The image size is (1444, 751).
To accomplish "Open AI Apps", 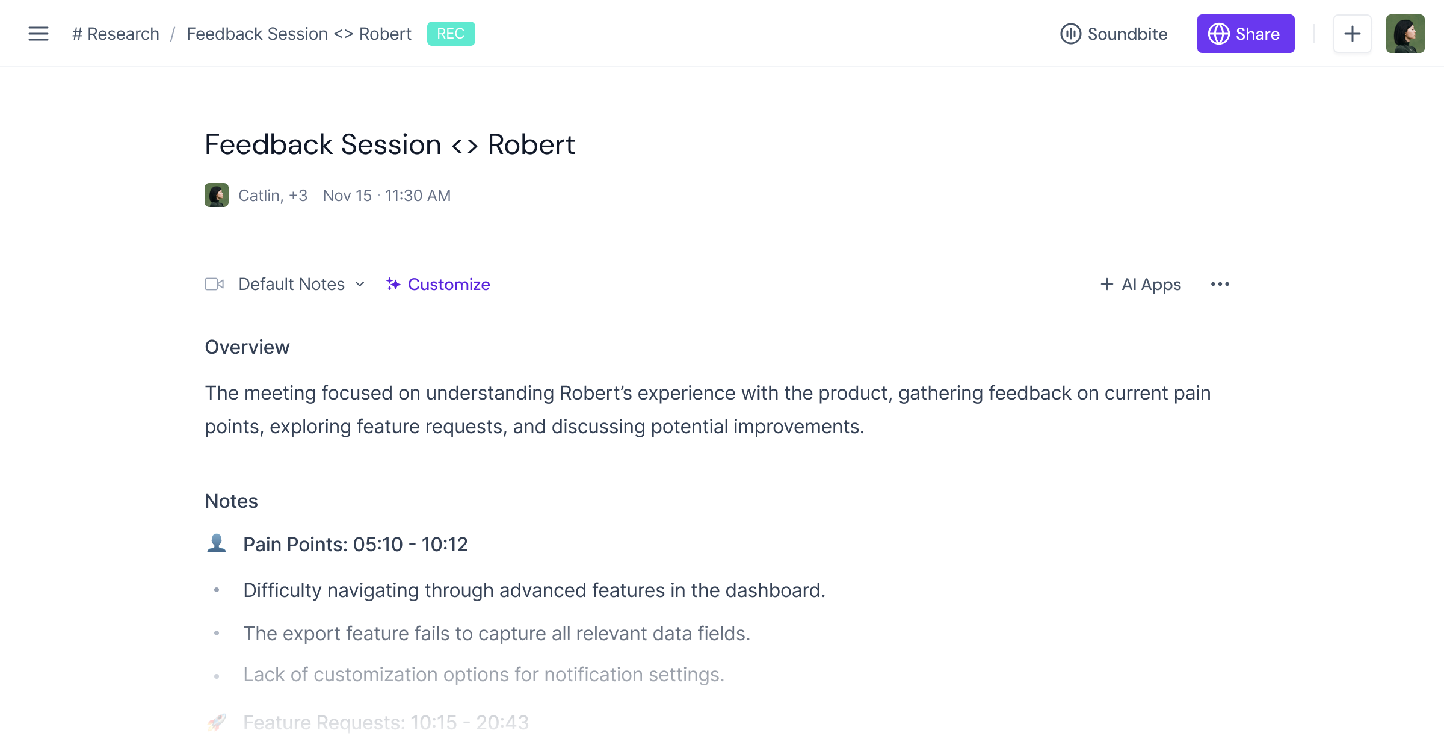I will [x=1140, y=284].
